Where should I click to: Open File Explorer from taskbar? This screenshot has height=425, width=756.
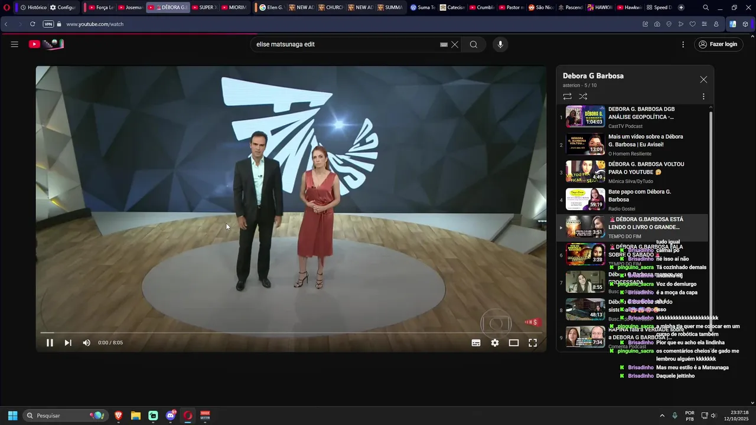click(136, 416)
